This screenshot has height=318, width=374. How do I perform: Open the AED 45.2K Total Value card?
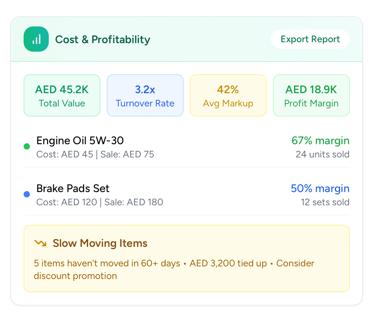pos(62,95)
